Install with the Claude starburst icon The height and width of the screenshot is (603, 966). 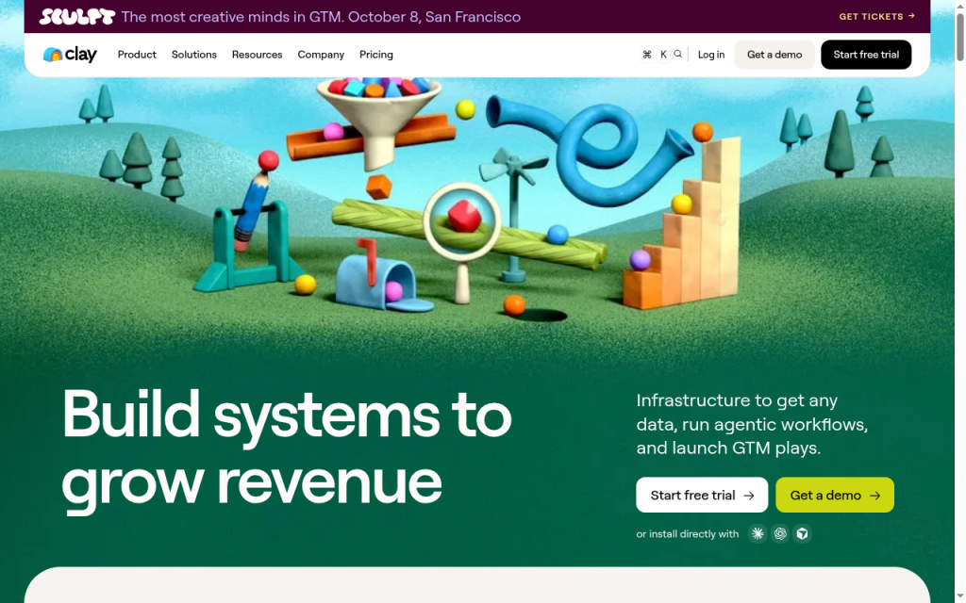pyautogui.click(x=758, y=533)
